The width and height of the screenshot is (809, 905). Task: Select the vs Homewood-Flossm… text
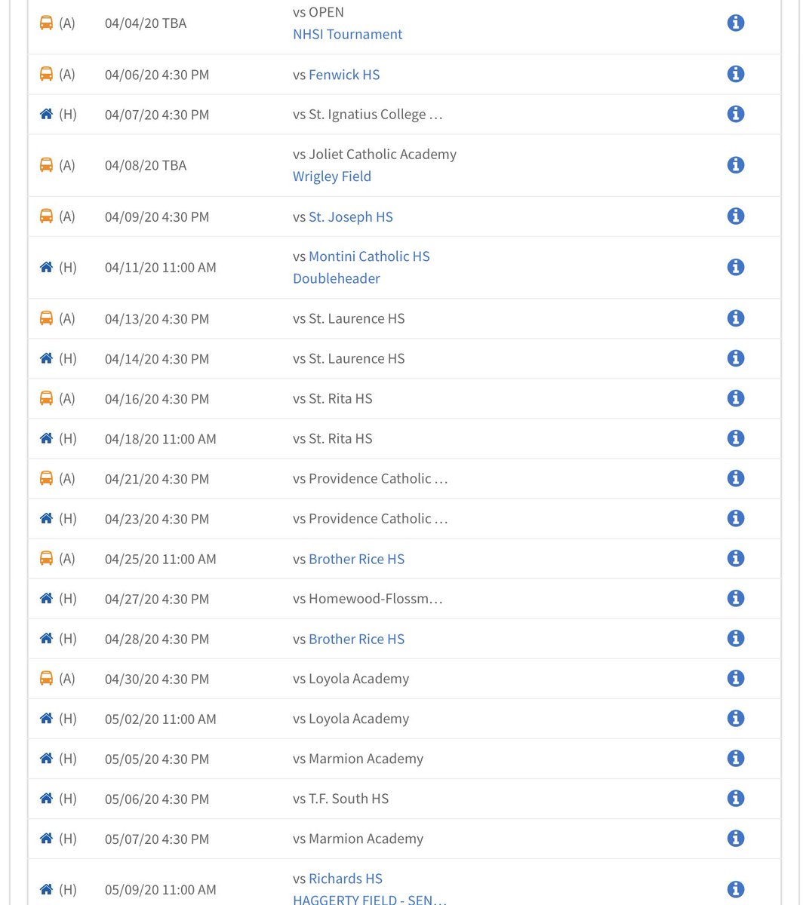pos(368,599)
